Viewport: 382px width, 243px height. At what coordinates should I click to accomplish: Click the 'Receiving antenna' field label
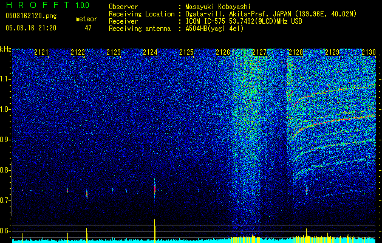[x=140, y=29]
